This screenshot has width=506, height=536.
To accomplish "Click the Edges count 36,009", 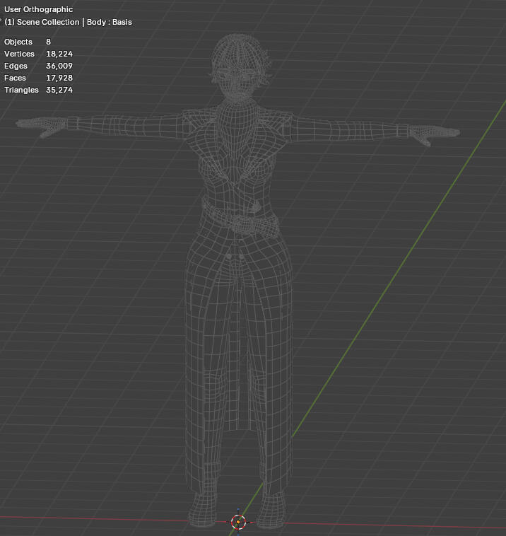I will (59, 66).
